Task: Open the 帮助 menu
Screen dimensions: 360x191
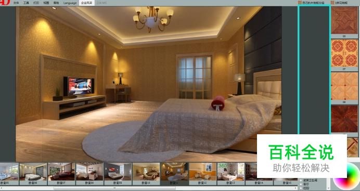Action: click(56, 3)
